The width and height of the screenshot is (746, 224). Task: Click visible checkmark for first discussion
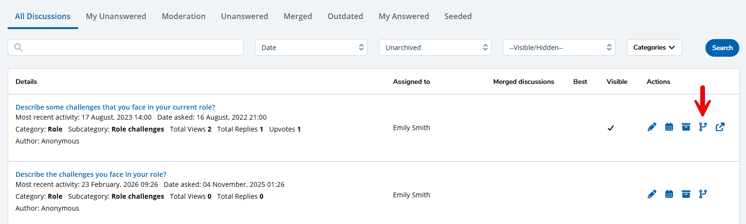[x=610, y=128]
